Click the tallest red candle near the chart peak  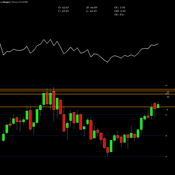[x=54, y=100]
